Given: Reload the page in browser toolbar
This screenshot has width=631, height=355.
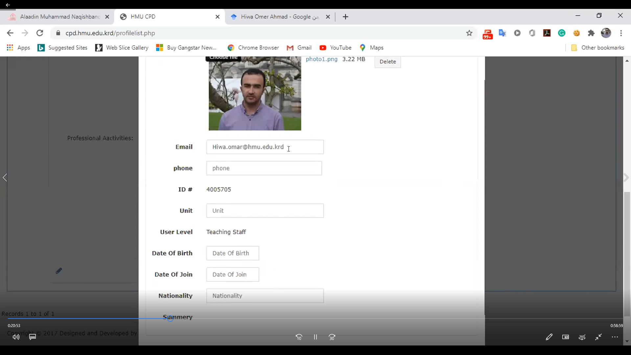Looking at the screenshot, I should (x=40, y=33).
